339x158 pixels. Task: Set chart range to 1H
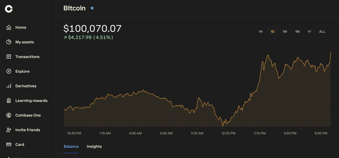[260, 32]
